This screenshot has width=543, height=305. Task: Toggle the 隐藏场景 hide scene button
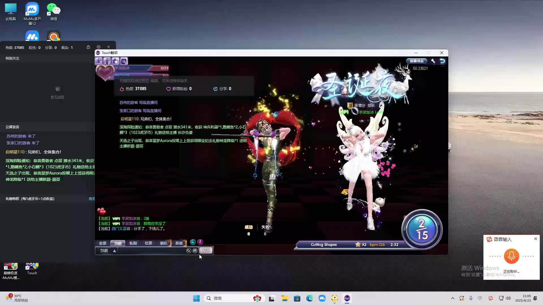[x=417, y=61]
